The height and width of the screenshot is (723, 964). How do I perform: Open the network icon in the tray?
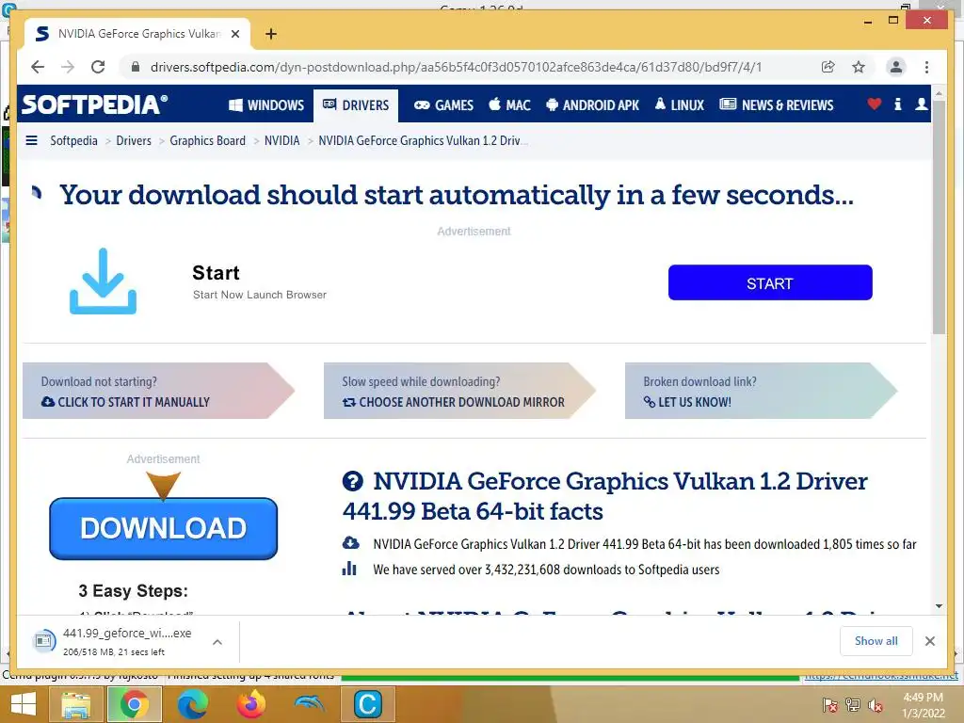[853, 706]
